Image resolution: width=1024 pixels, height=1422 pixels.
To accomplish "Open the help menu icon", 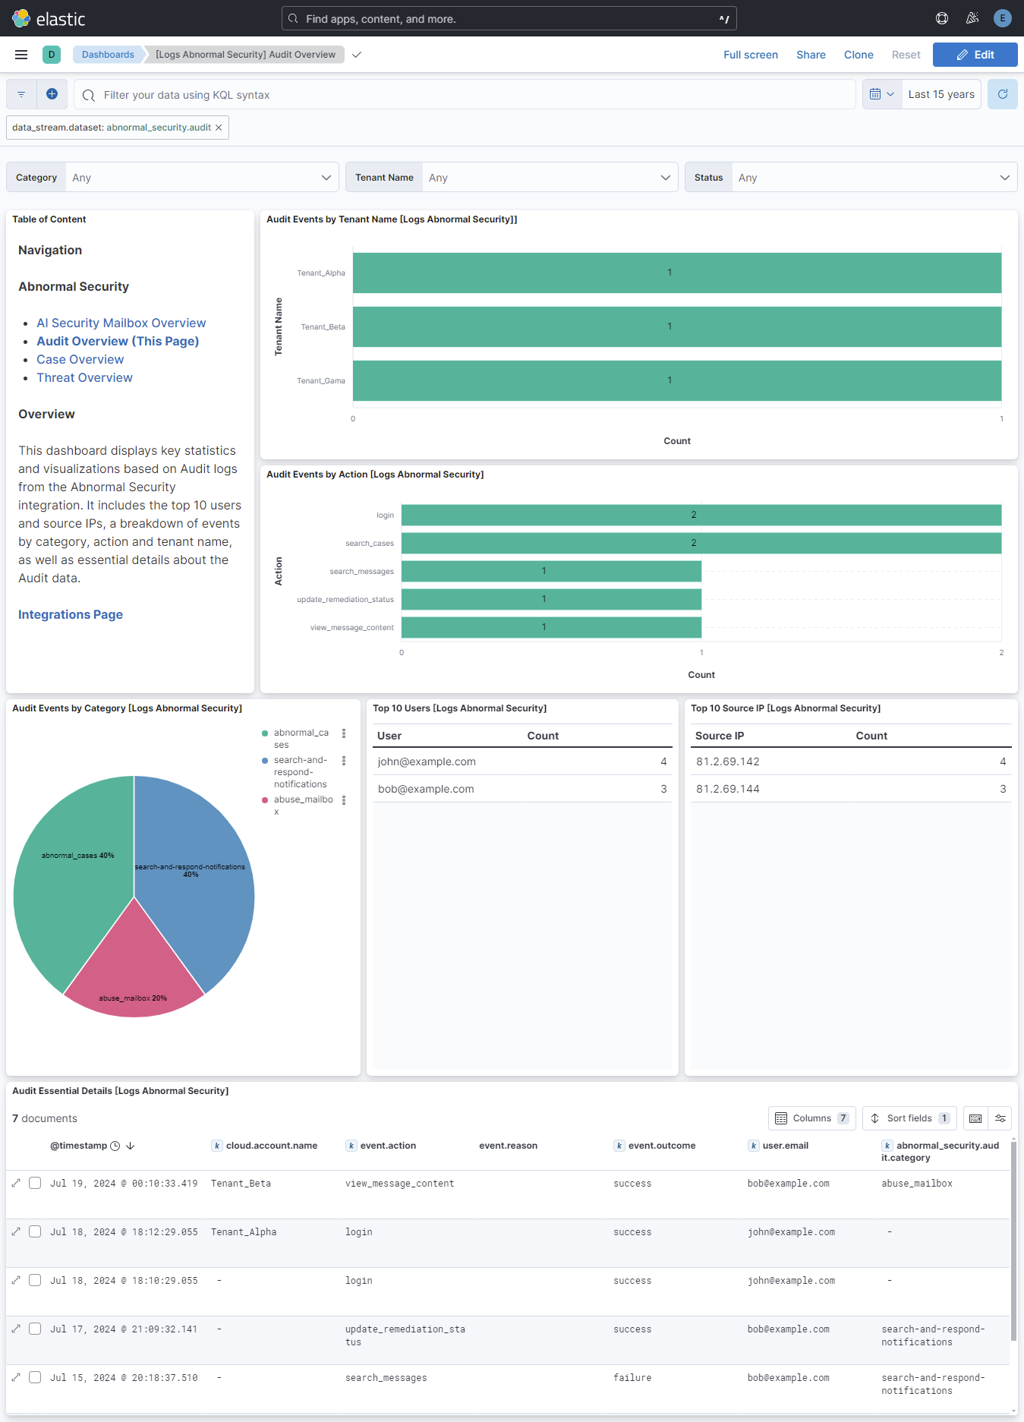I will click(942, 18).
